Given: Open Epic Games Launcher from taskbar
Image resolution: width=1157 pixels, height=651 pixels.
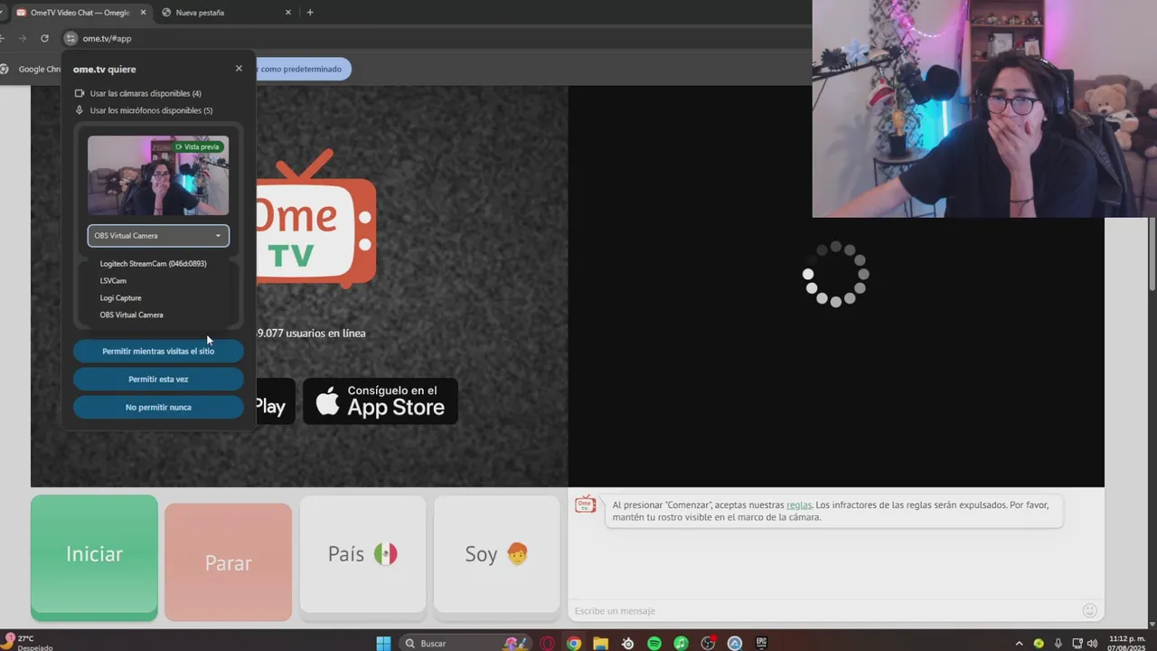Looking at the screenshot, I should pyautogui.click(x=761, y=643).
